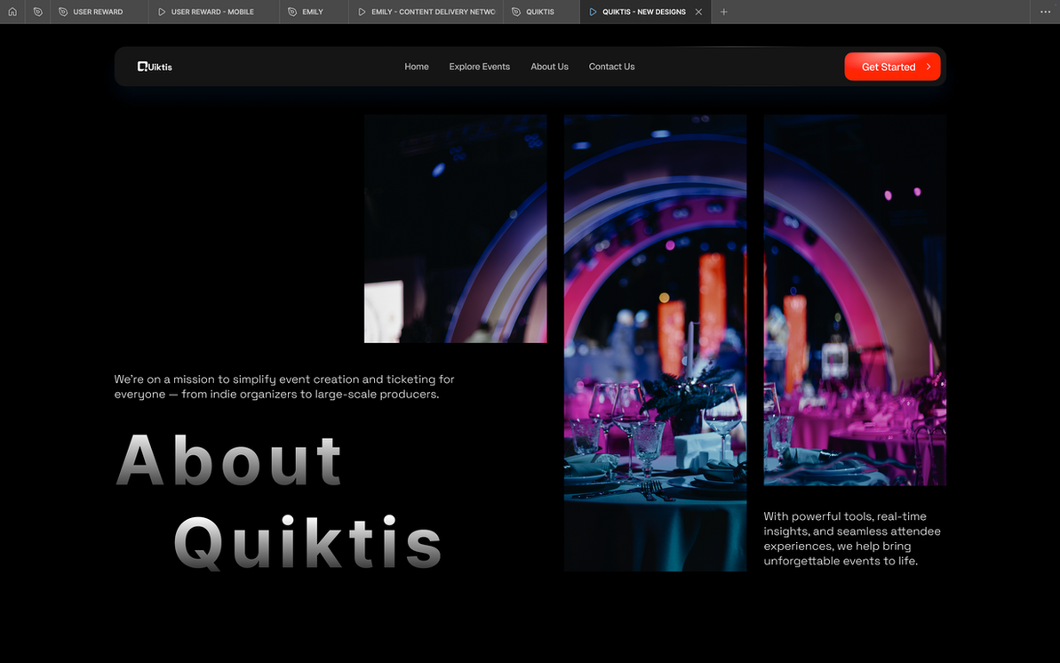Click the small top-left event arch image
This screenshot has width=1060, height=663.
[455, 228]
